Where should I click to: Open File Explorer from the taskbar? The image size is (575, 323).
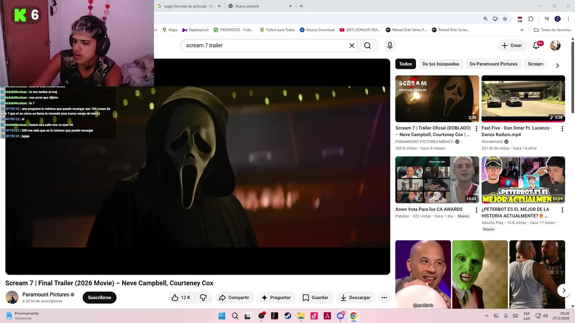(x=301, y=316)
